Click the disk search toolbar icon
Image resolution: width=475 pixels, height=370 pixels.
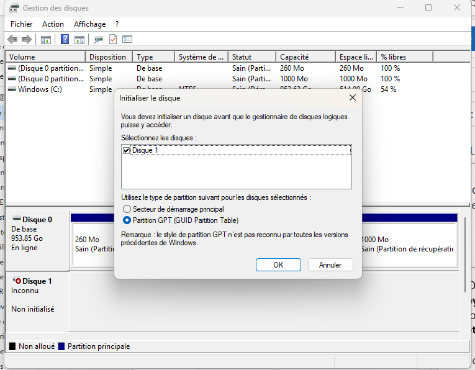coord(98,40)
